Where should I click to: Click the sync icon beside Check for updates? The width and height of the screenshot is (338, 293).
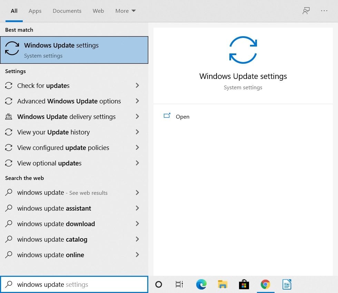(9, 85)
